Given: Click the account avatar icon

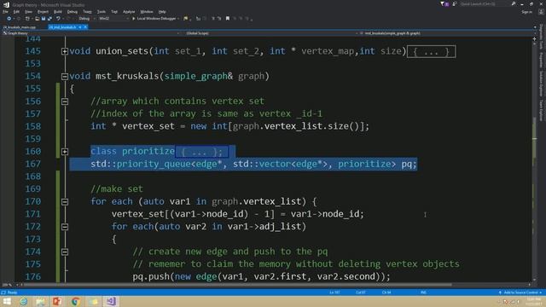Looking at the screenshot, I should 541,11.
